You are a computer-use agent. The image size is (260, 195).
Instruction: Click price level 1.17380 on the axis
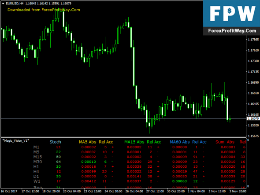point(253,61)
